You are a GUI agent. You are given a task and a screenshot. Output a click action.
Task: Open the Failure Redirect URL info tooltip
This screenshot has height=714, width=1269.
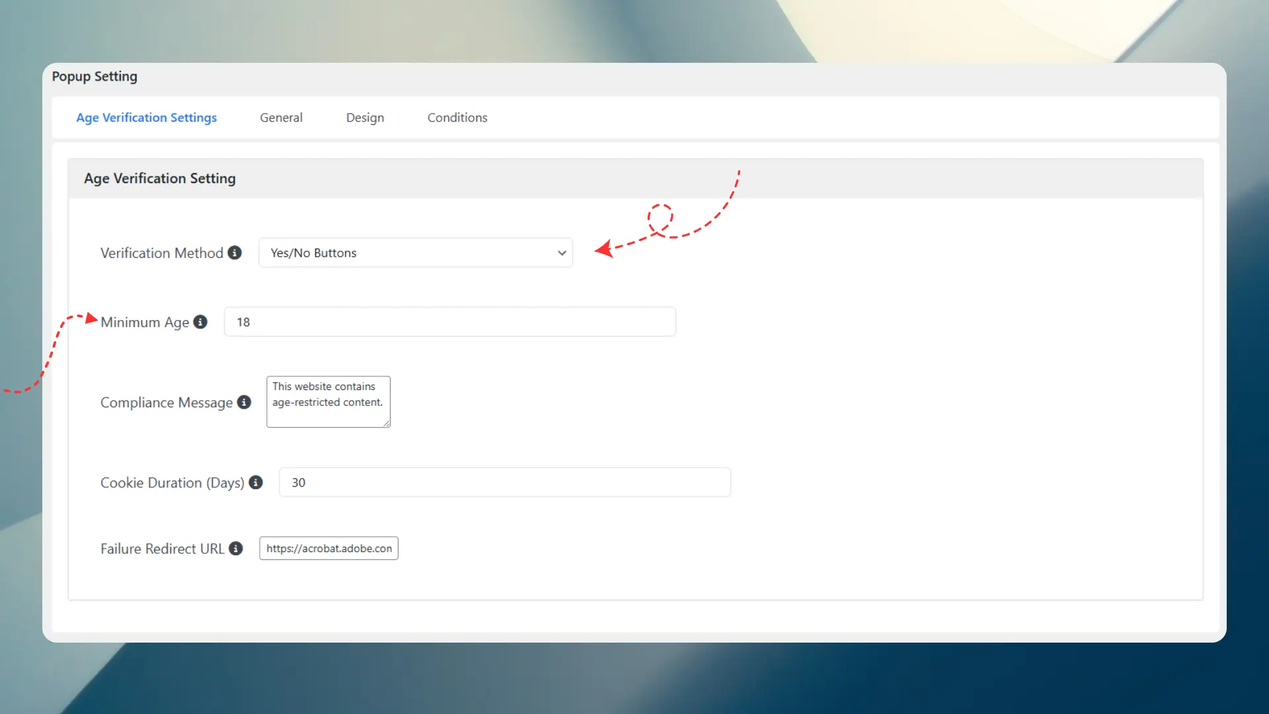click(x=235, y=548)
